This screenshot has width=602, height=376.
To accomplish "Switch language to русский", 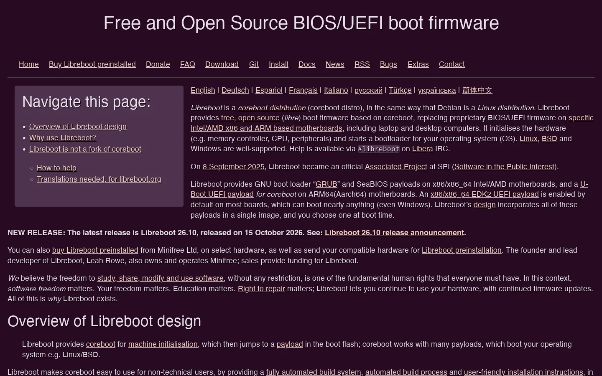I will pyautogui.click(x=368, y=90).
